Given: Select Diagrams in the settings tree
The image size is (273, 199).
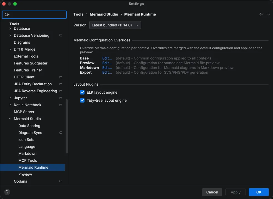Looking at the screenshot, I should (x=22, y=42).
